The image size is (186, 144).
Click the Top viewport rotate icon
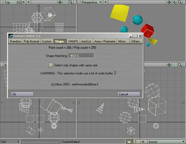pos(65,2)
